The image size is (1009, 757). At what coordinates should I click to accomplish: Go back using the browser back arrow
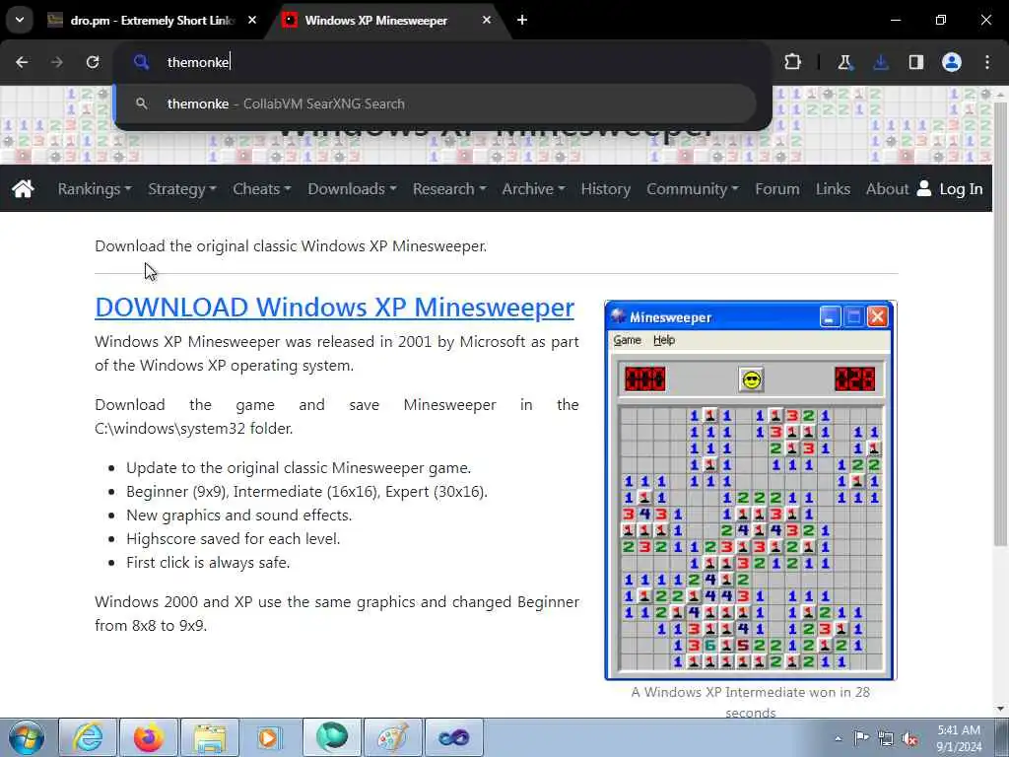click(x=22, y=62)
